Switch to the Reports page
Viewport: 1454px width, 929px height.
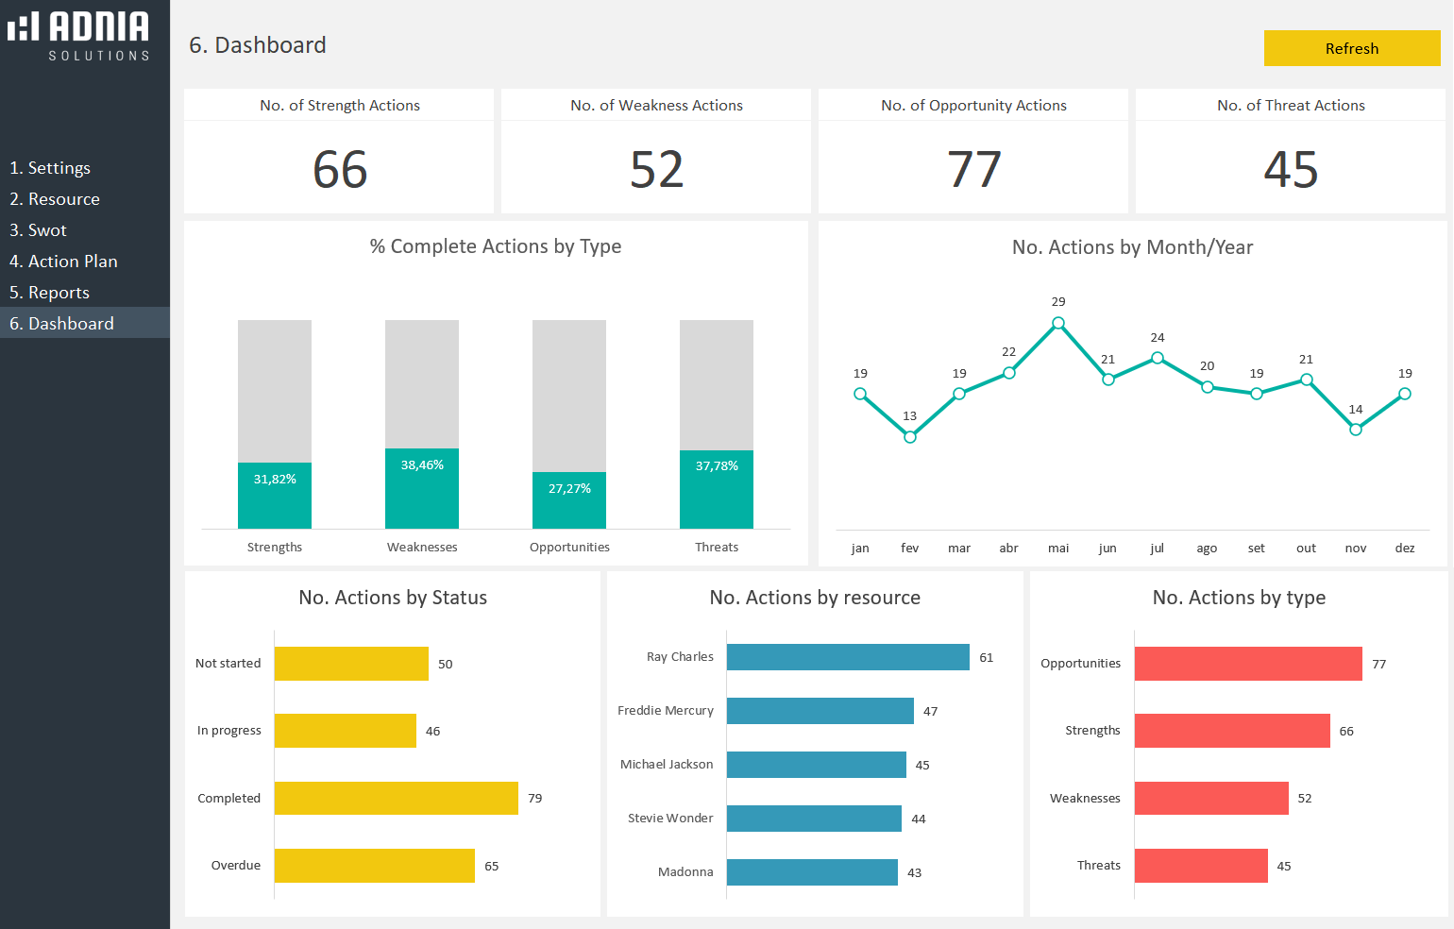(49, 293)
